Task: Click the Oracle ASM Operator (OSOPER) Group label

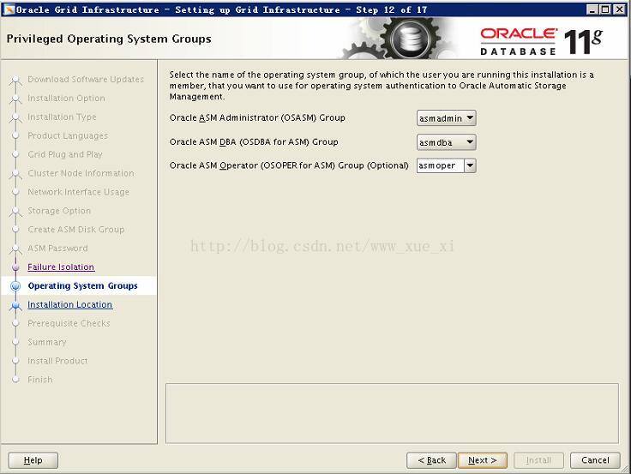Action: (x=289, y=165)
